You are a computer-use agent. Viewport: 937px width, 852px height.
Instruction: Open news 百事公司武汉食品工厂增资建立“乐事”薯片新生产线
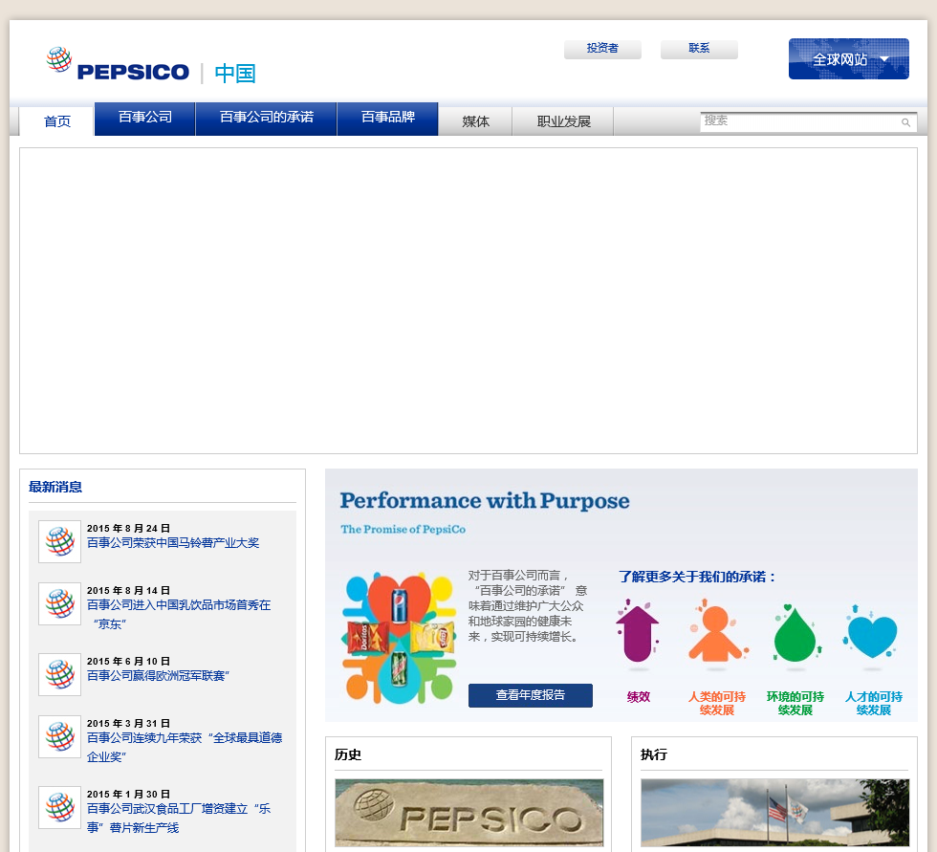pos(179,818)
